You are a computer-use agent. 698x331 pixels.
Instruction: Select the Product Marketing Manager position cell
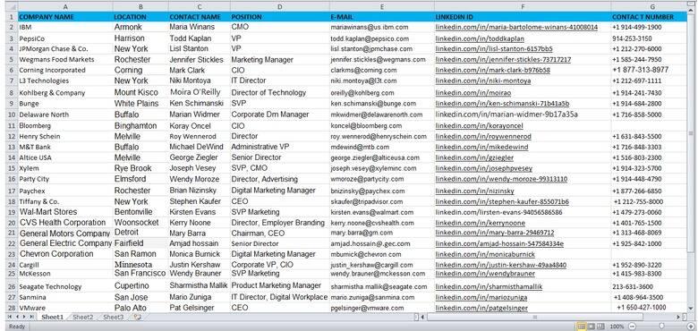pyautogui.click(x=279, y=285)
